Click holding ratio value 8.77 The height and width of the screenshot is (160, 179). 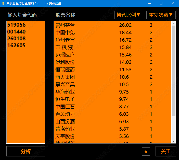[124, 107]
